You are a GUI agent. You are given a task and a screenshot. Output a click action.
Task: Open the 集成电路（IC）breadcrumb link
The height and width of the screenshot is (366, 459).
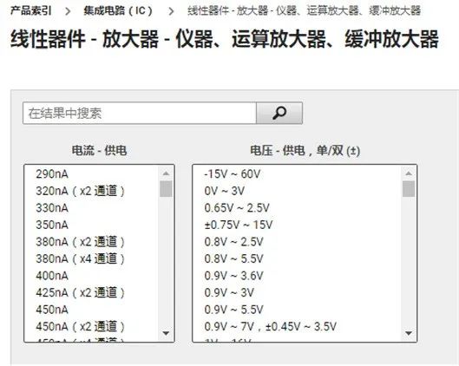coord(118,10)
